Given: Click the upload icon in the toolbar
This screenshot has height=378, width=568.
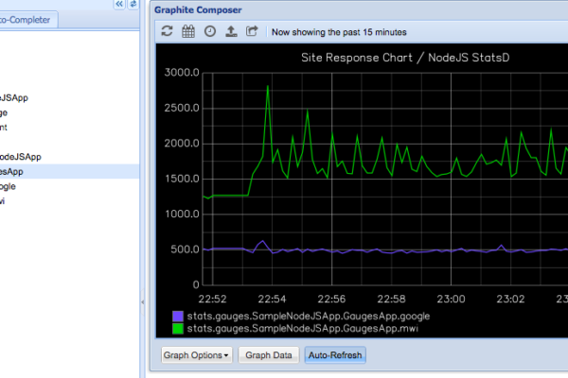Looking at the screenshot, I should pyautogui.click(x=230, y=31).
